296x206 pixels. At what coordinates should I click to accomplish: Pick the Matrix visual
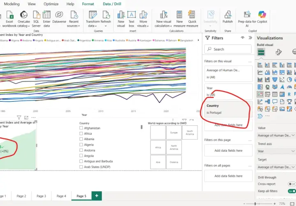[x=282, y=94]
